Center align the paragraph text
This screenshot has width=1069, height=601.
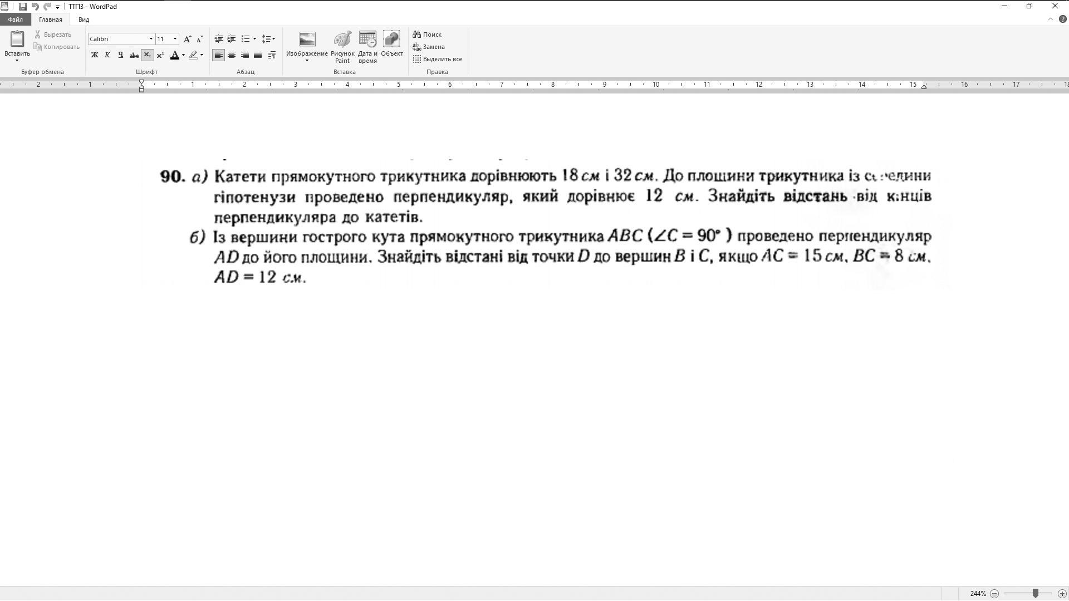pos(232,55)
